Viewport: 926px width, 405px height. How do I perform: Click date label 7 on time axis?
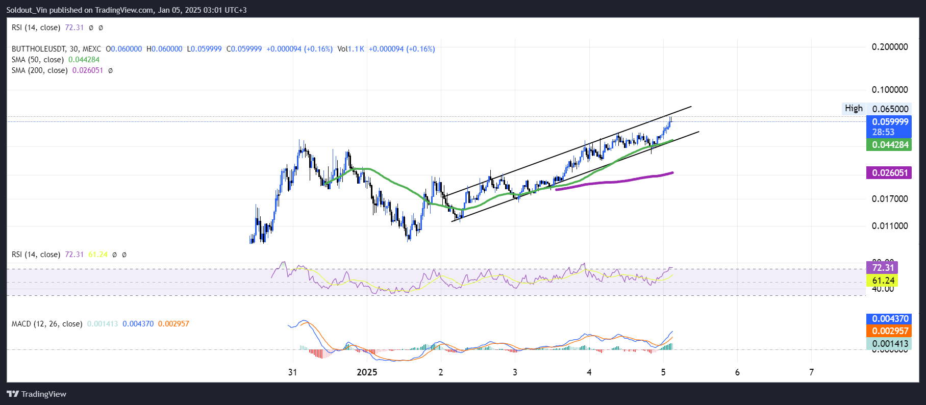tap(811, 372)
